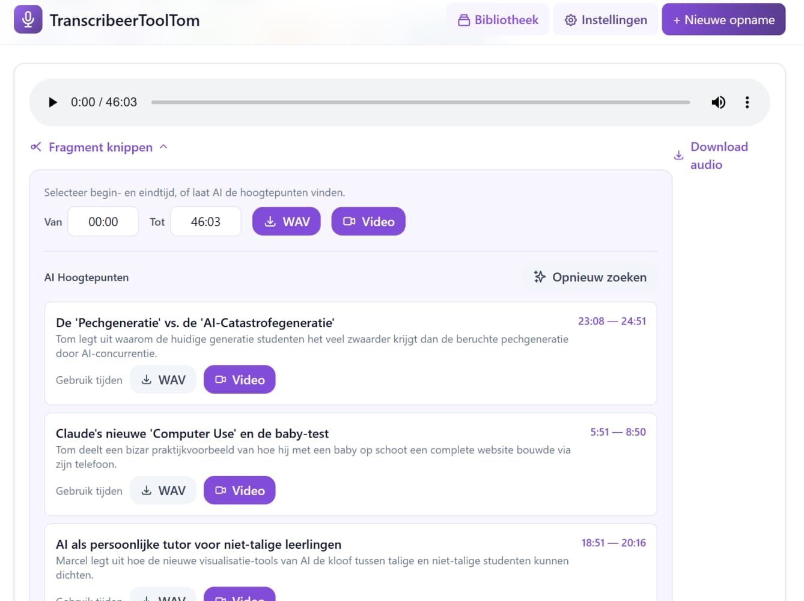Export Video of the Pechgeneratie highlight

click(240, 380)
